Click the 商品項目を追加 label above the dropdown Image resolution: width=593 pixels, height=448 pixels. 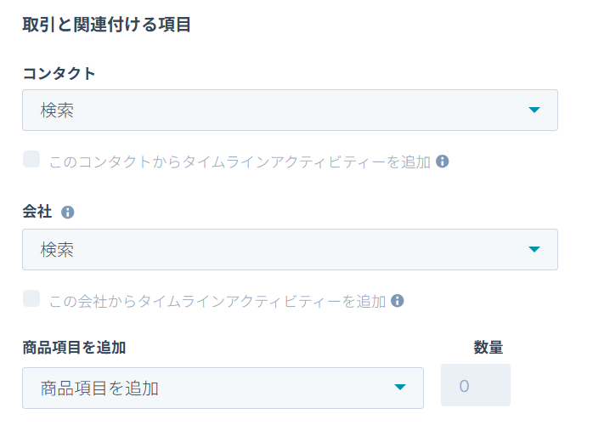[74, 347]
